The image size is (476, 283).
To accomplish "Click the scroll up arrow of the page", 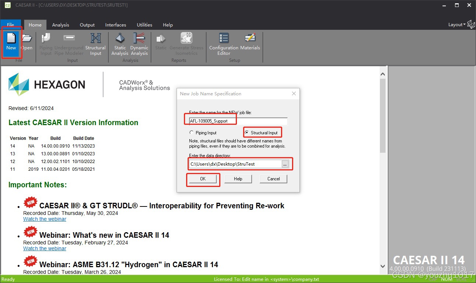I will (x=383, y=74).
